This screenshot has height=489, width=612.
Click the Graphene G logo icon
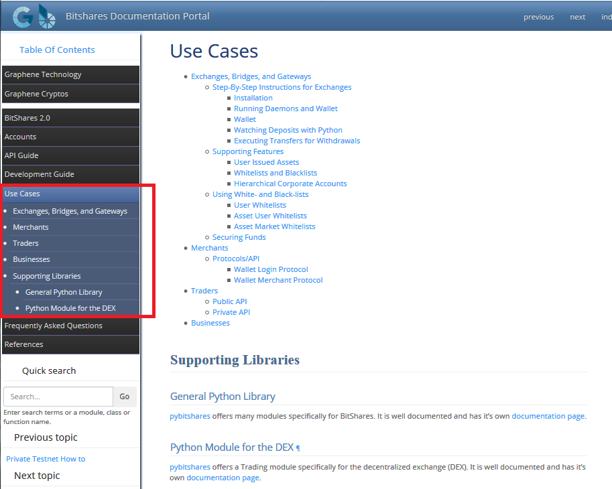(23, 17)
